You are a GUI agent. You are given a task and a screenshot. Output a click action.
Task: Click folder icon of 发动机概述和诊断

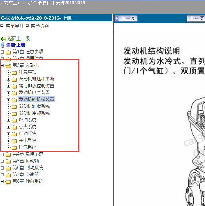point(14,79)
